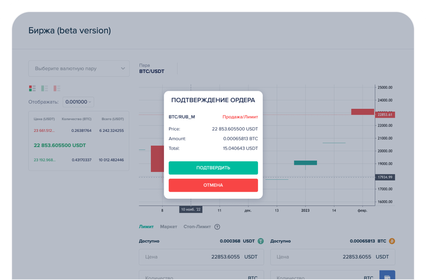Expand the Отображать 0.001000 precision dropdown

point(78,102)
